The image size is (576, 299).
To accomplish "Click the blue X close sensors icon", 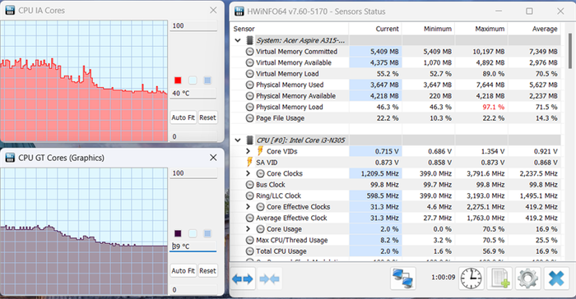I will 556,278.
